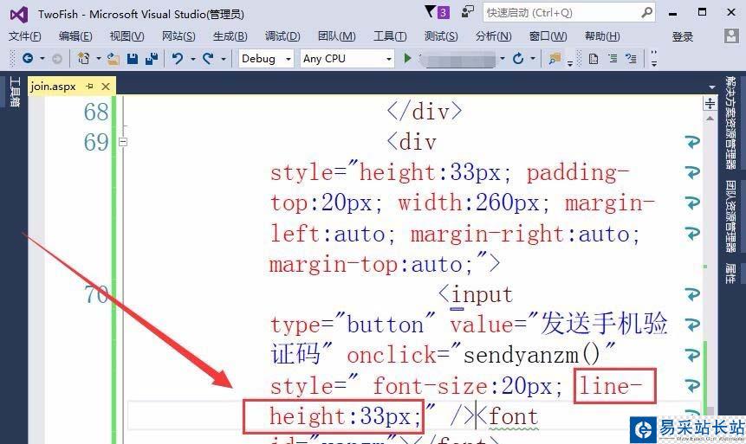Image resolution: width=746 pixels, height=444 pixels.
Task: Click the Quick Launch search magnifier
Action: tap(646, 12)
